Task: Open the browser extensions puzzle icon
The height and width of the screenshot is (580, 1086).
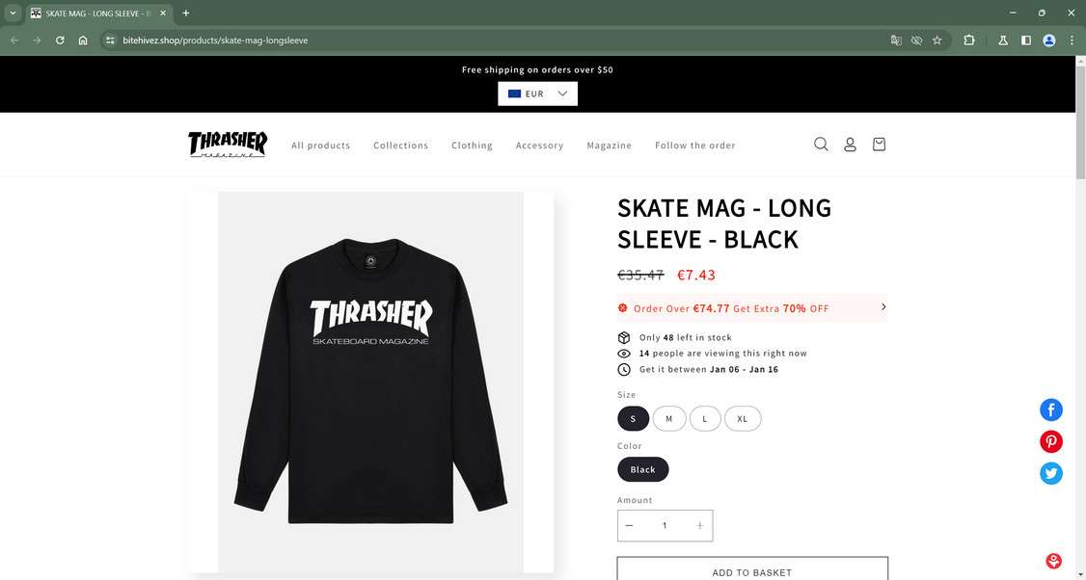Action: click(x=969, y=40)
